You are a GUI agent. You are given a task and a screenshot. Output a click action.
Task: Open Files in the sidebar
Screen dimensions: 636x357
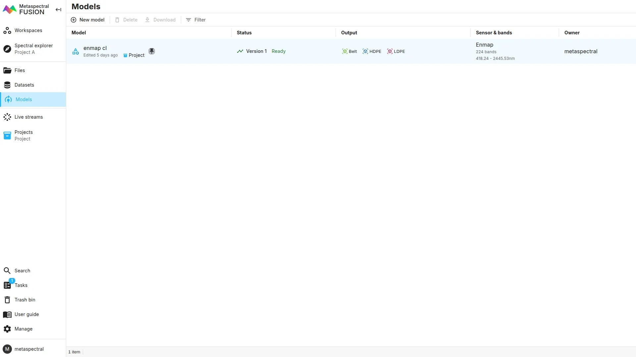[x=20, y=70]
